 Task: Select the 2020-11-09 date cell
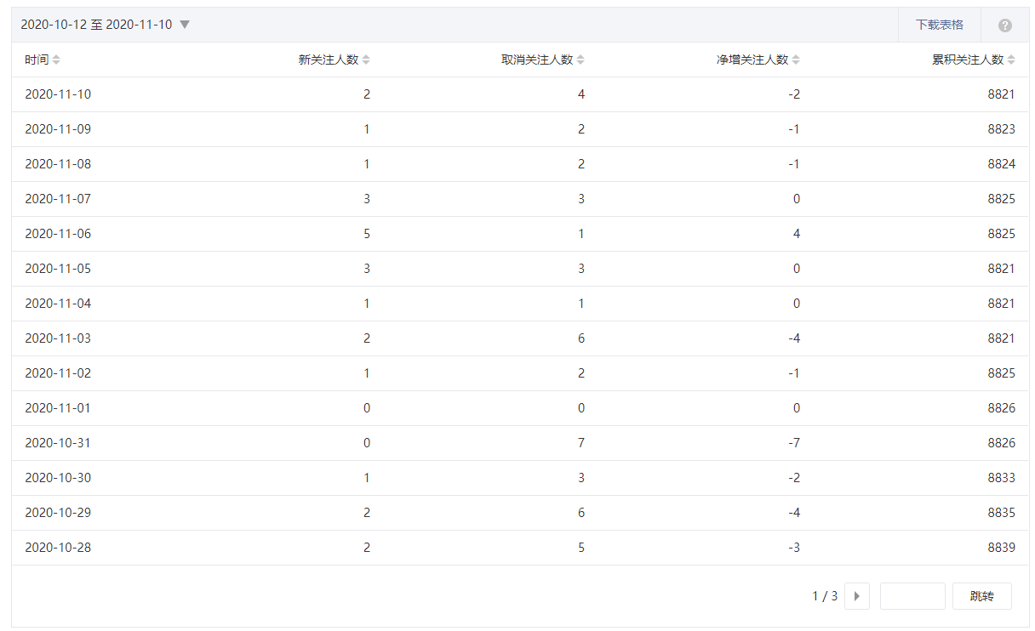[58, 129]
